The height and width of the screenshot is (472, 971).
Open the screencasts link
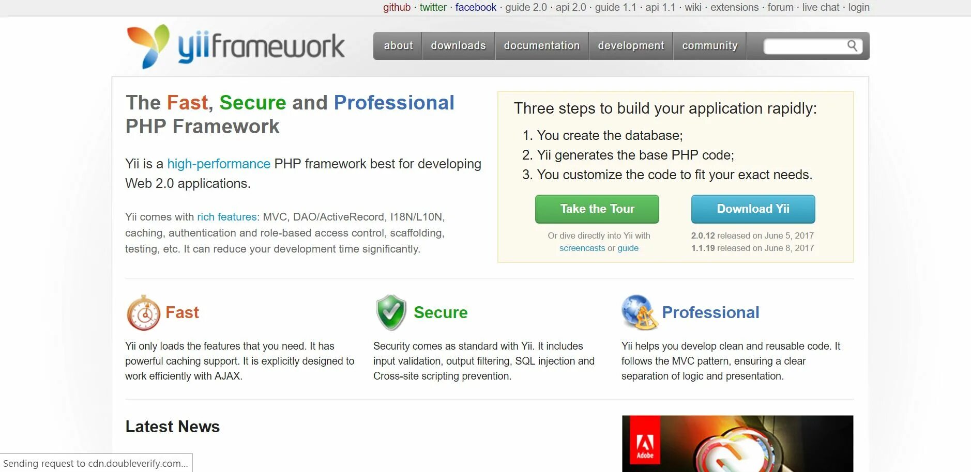coord(582,248)
